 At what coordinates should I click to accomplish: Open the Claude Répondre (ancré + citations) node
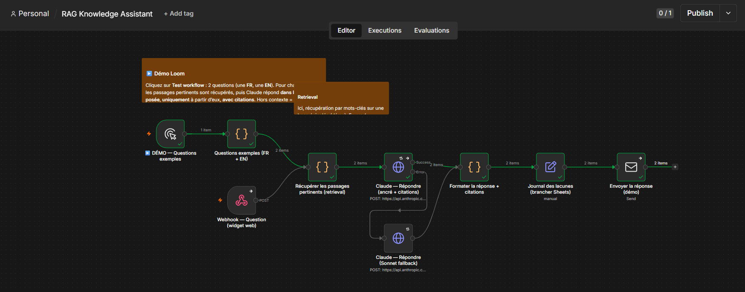coord(398,167)
